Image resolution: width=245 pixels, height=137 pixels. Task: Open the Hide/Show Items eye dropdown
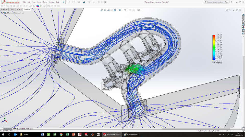click(x=125, y=10)
